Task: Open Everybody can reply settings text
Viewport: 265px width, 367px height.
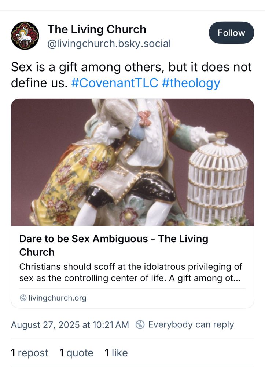Action: [191, 325]
